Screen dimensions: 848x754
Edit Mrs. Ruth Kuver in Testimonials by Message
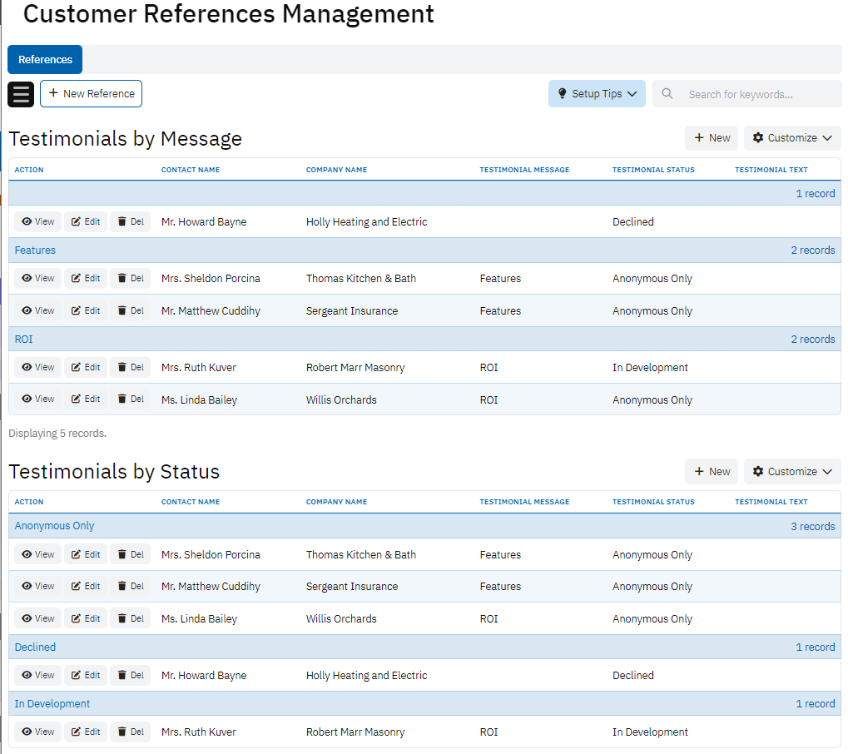pos(86,368)
